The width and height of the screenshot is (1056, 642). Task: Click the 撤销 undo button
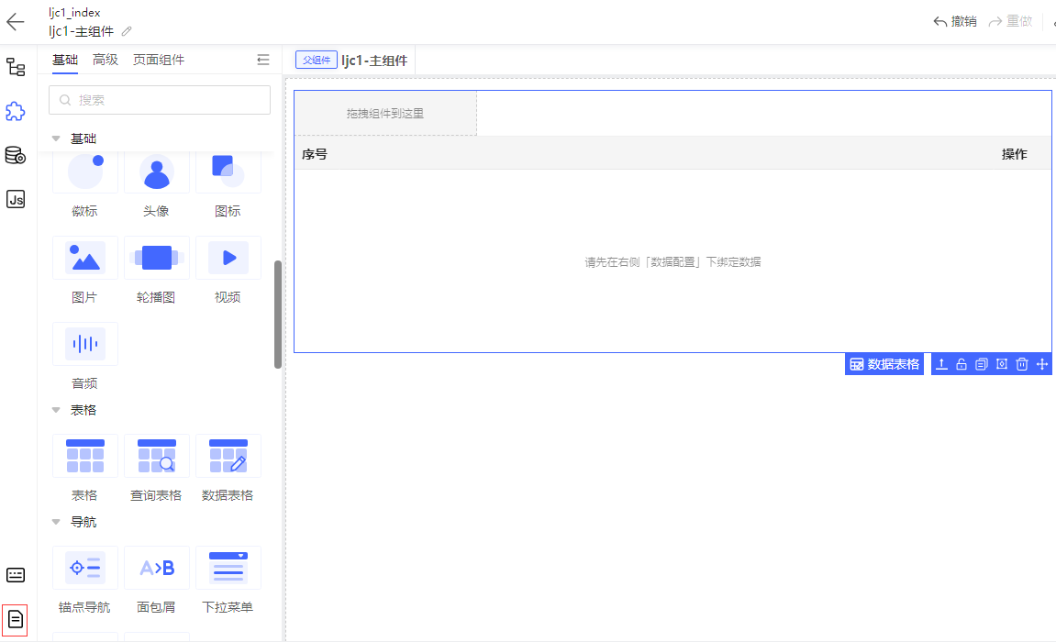955,21
